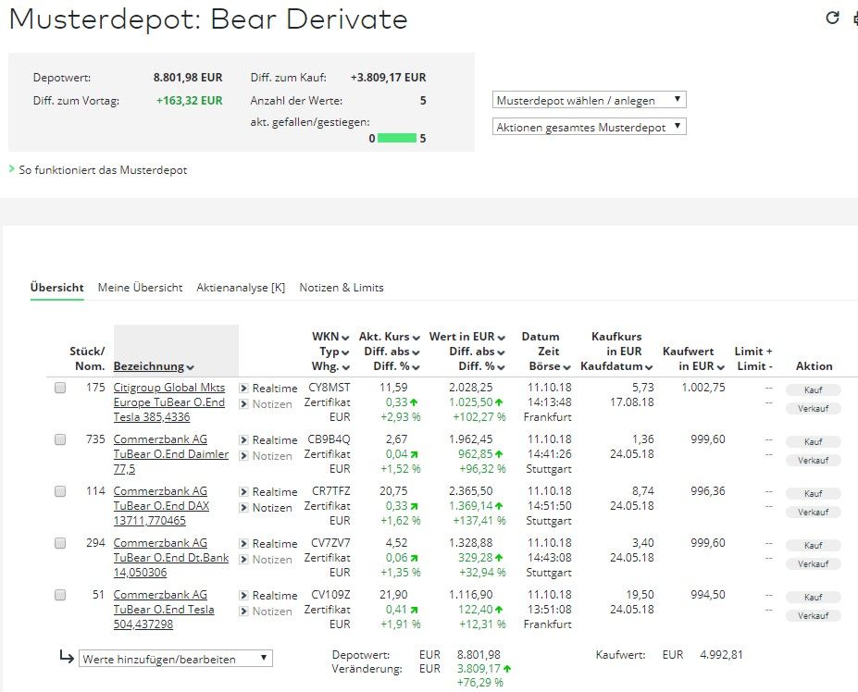
Task: Open the Musterdepot wählen / anlegen dropdown
Action: 590,99
